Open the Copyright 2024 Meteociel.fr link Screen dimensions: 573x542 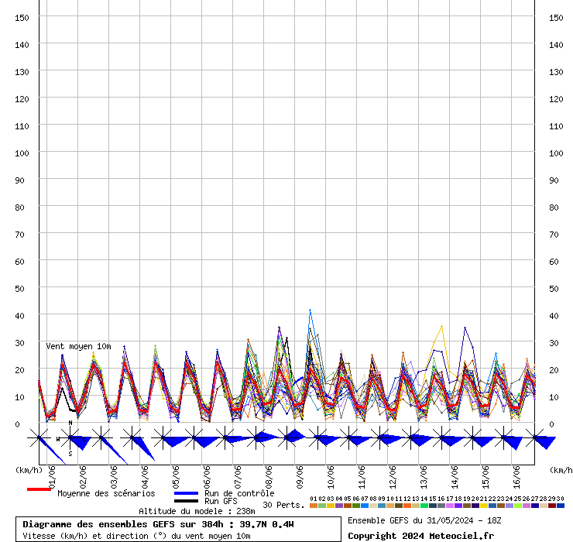420,535
